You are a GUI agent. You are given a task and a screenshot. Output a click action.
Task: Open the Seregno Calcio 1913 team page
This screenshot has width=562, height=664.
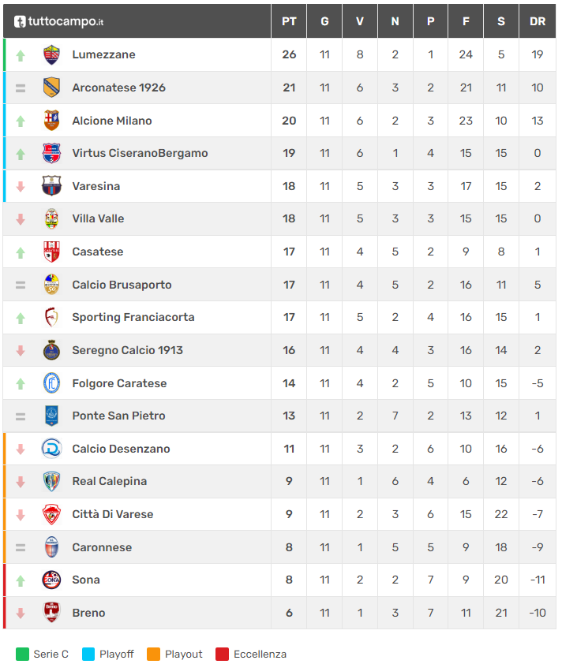pos(127,350)
